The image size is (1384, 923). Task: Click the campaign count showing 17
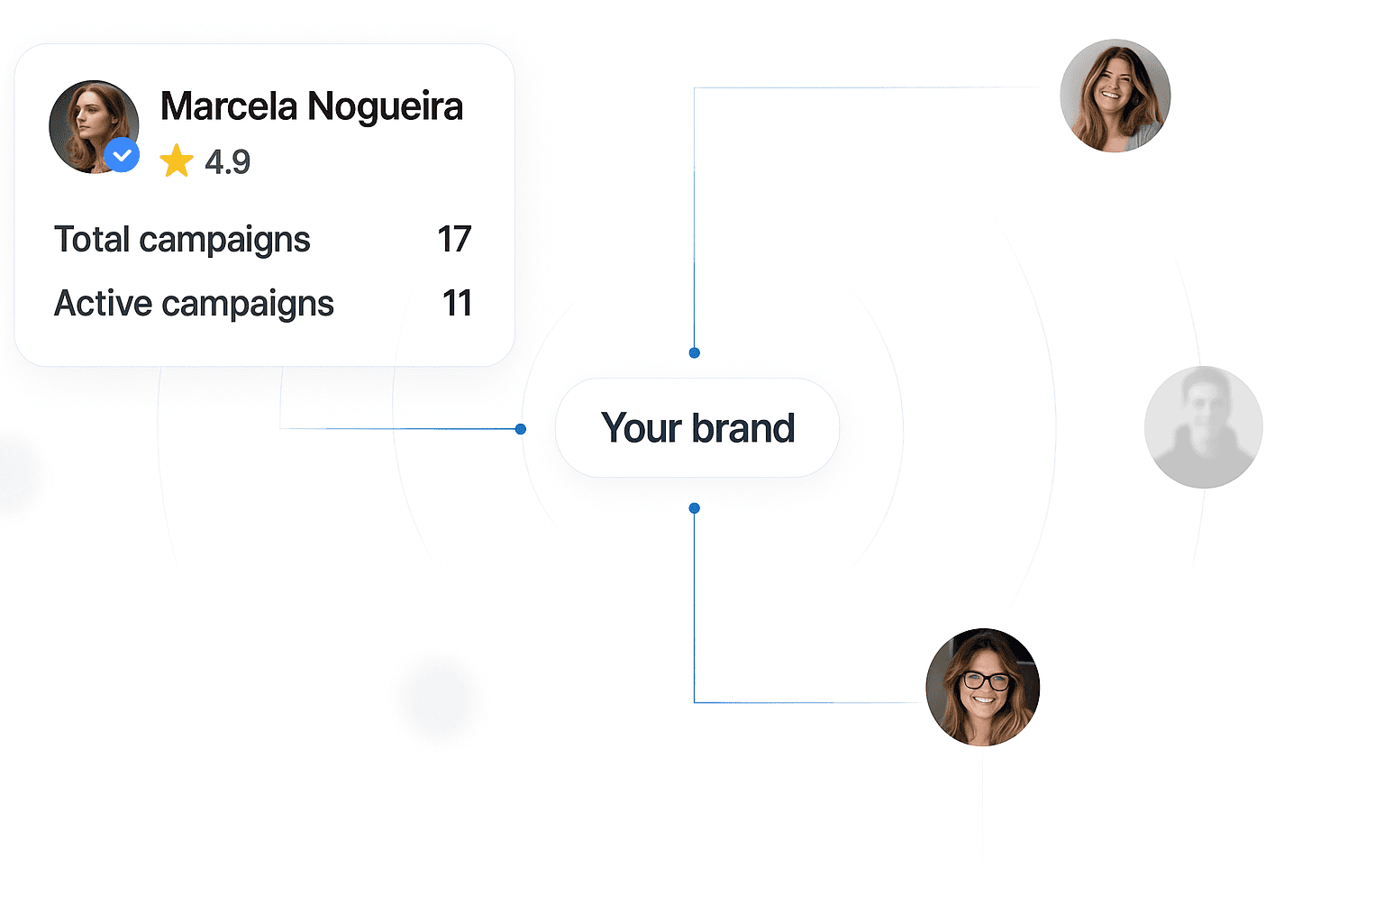point(454,240)
